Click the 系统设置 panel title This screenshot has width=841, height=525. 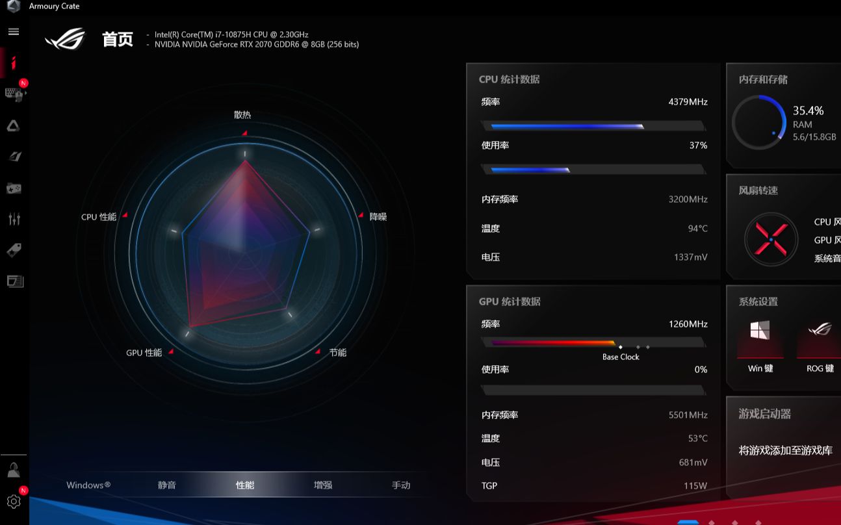pyautogui.click(x=758, y=301)
